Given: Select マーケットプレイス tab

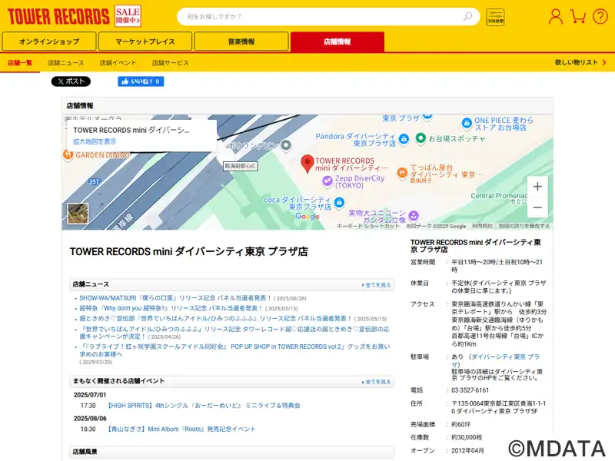Looking at the screenshot, I should (145, 41).
